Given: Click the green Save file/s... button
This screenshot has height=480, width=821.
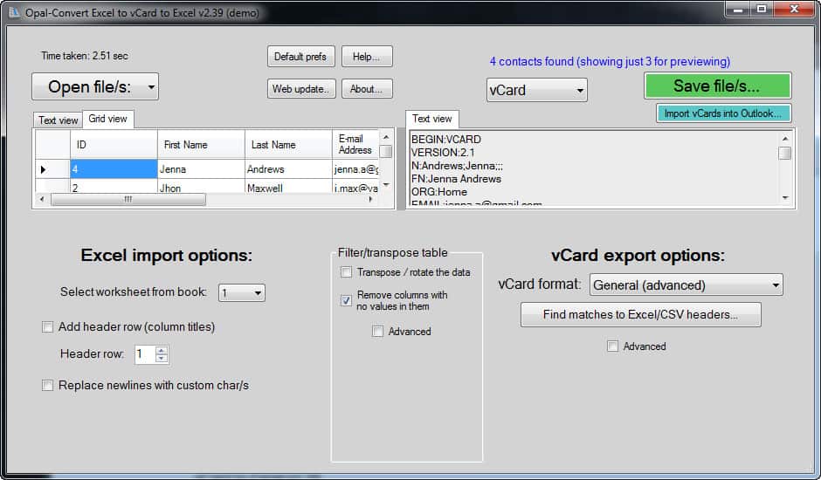Looking at the screenshot, I should [x=717, y=86].
